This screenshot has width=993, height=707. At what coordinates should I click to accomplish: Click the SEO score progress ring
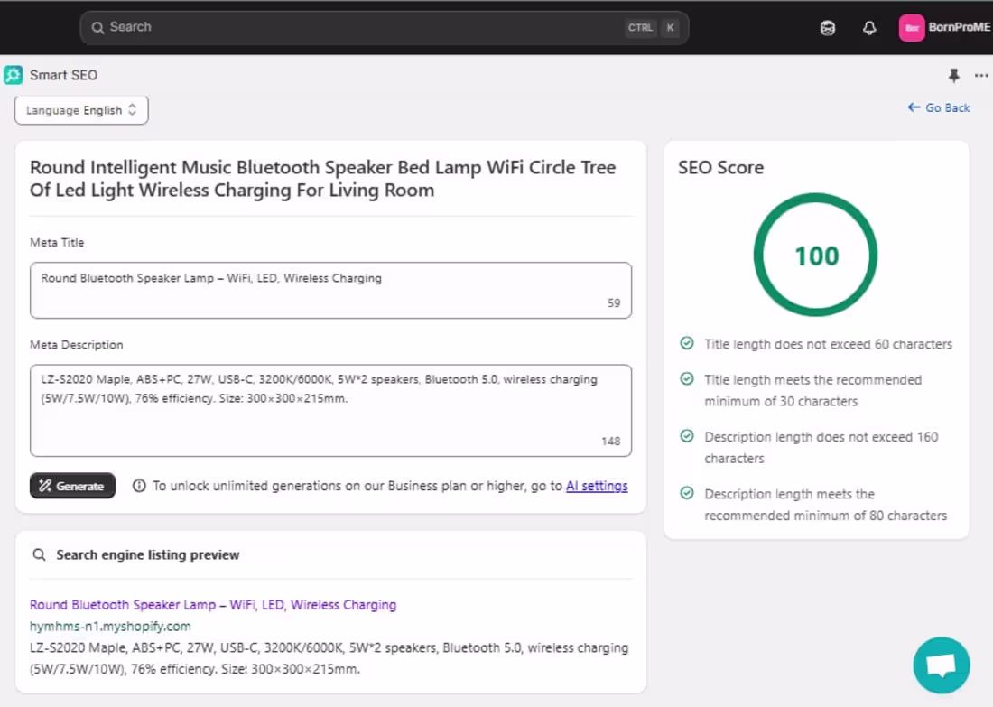[x=815, y=256]
